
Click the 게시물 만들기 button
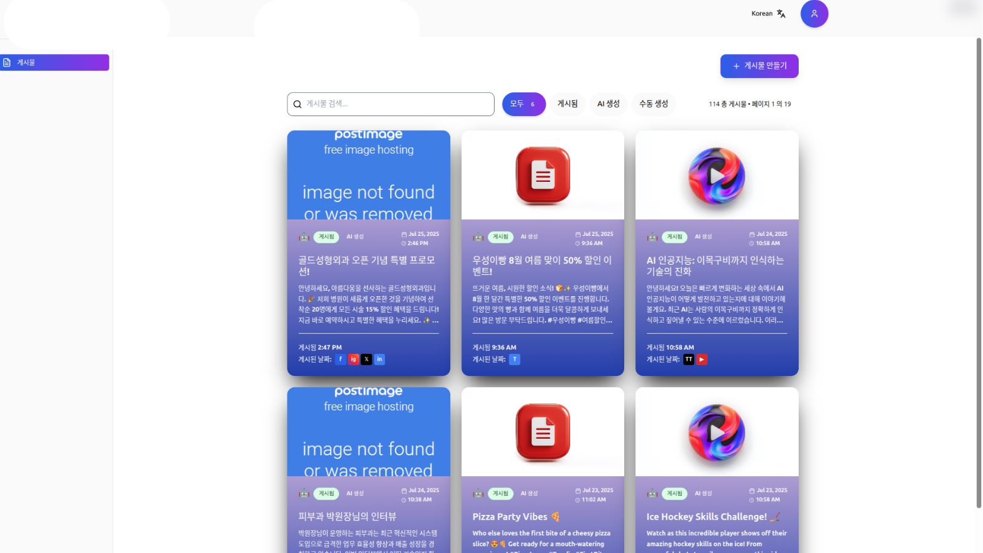click(x=759, y=66)
